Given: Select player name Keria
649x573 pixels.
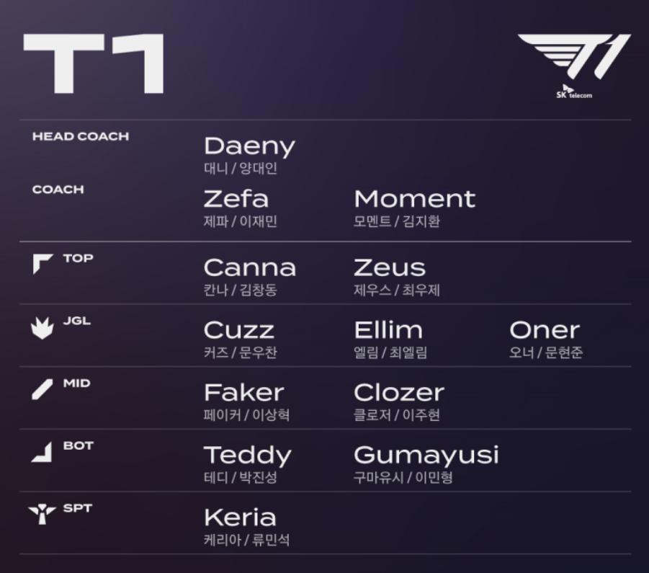Looking at the screenshot, I should pos(240,518).
